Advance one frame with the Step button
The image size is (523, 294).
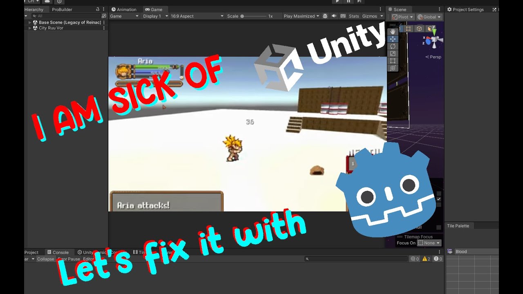pyautogui.click(x=359, y=2)
